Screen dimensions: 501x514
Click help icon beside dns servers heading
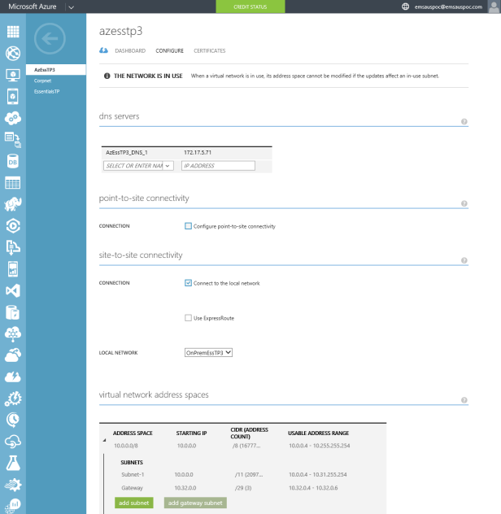pyautogui.click(x=464, y=121)
